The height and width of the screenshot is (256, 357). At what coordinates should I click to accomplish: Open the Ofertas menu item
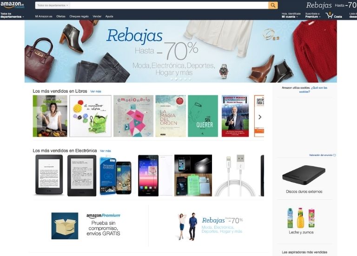61,16
